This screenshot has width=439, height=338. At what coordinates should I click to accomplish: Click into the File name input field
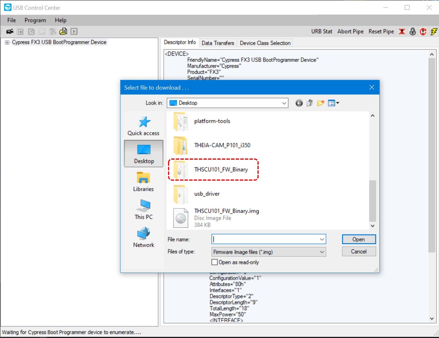click(x=265, y=239)
